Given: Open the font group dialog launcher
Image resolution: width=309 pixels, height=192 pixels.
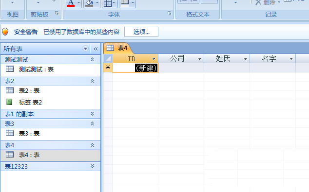Looking at the screenshot, I should [170, 13].
